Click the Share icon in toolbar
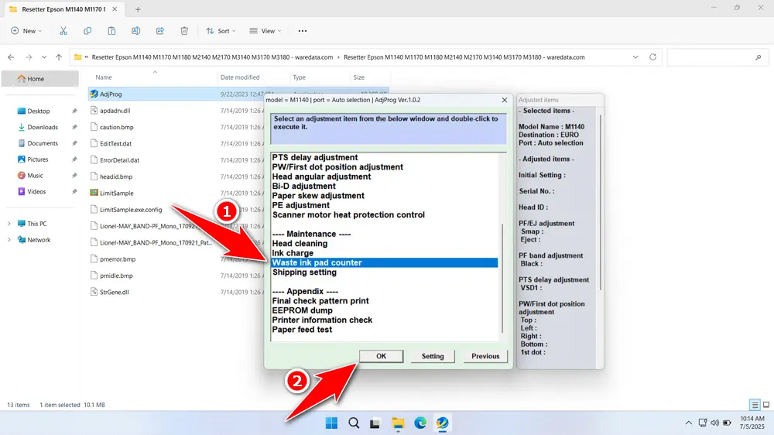Viewport: 774px width, 435px height. pyautogui.click(x=159, y=31)
